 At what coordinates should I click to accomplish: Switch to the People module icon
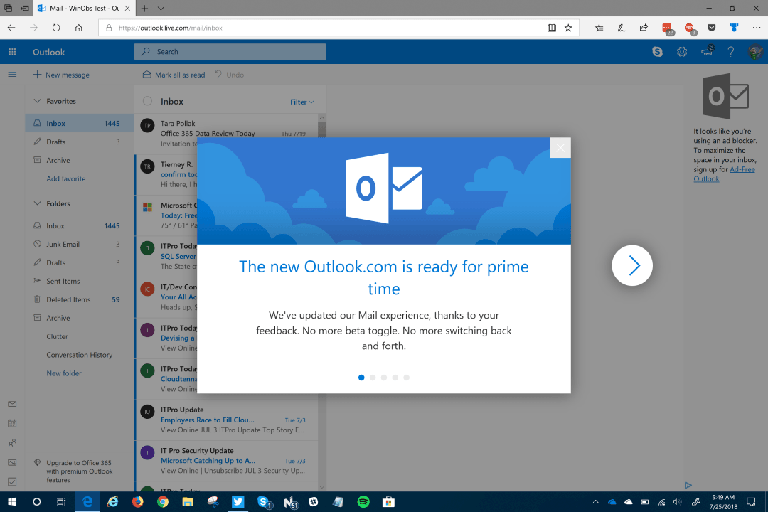[12, 443]
